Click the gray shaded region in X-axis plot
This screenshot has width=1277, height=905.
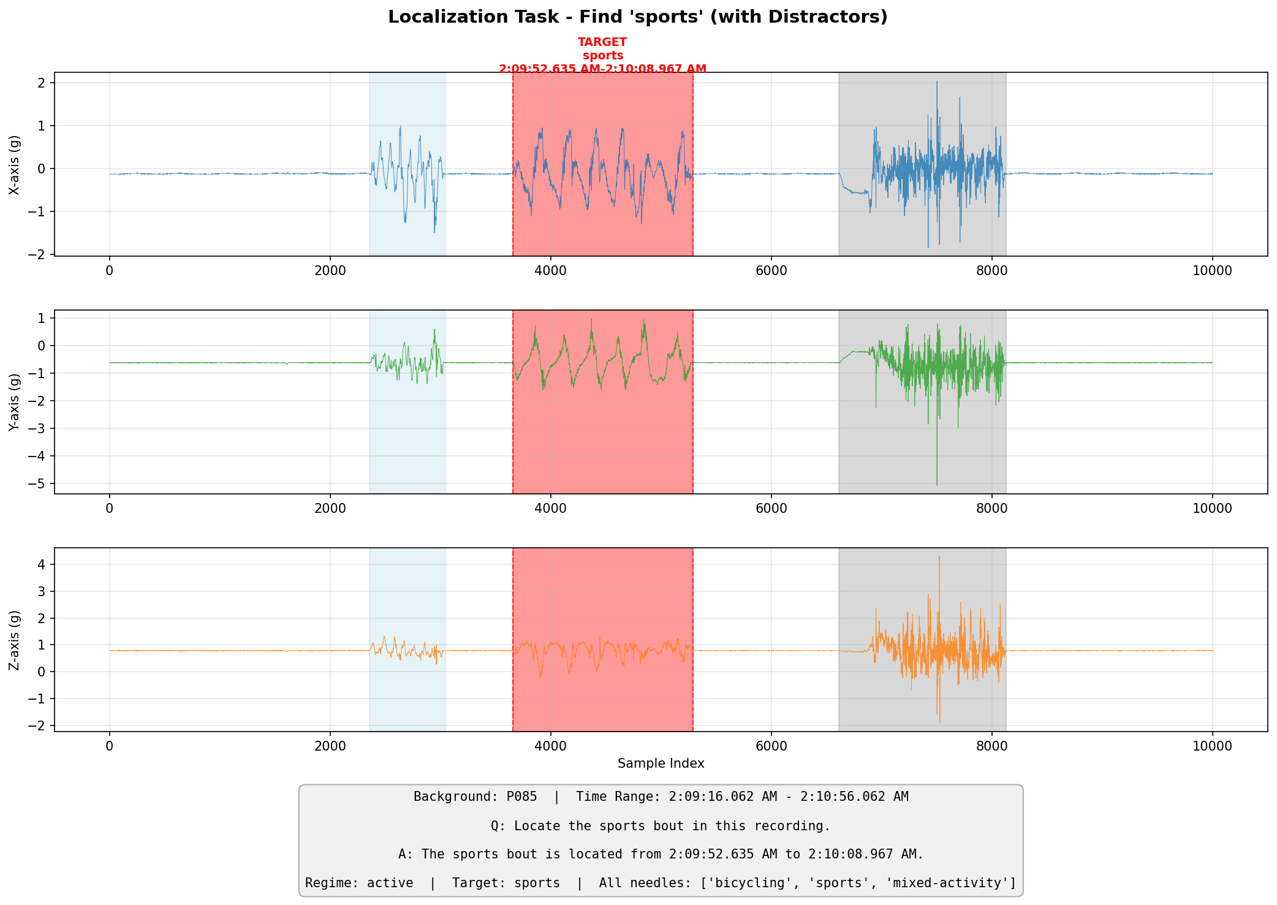(922, 164)
